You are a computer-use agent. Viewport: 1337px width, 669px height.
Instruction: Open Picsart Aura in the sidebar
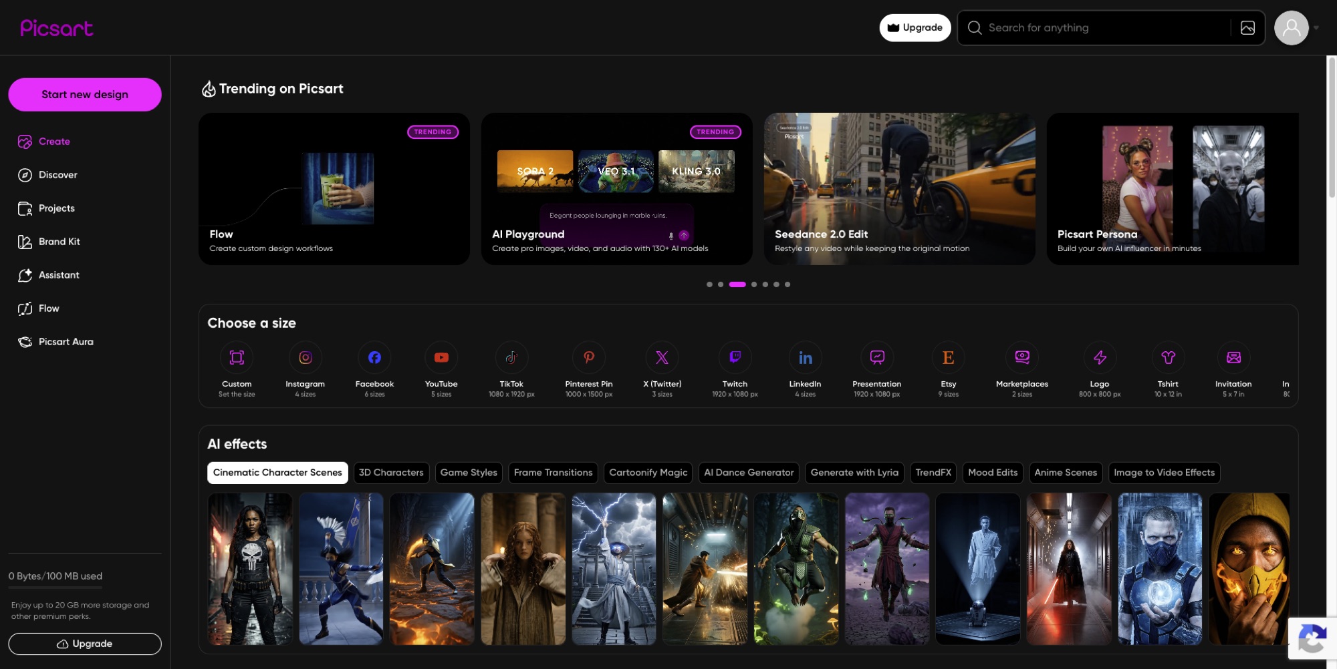(55, 342)
